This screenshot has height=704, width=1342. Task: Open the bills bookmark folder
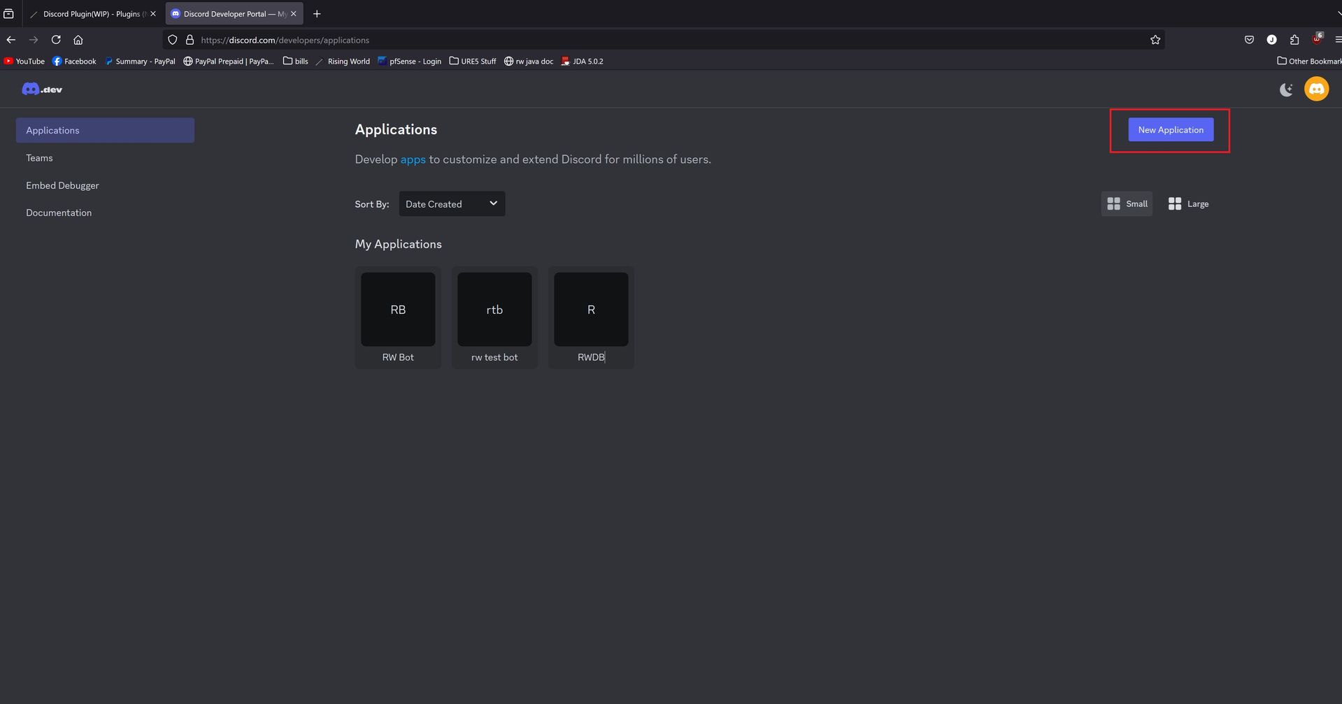[x=296, y=62]
